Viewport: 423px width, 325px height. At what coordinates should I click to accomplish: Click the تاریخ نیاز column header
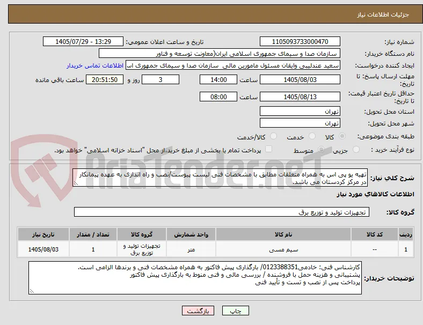click(43, 234)
